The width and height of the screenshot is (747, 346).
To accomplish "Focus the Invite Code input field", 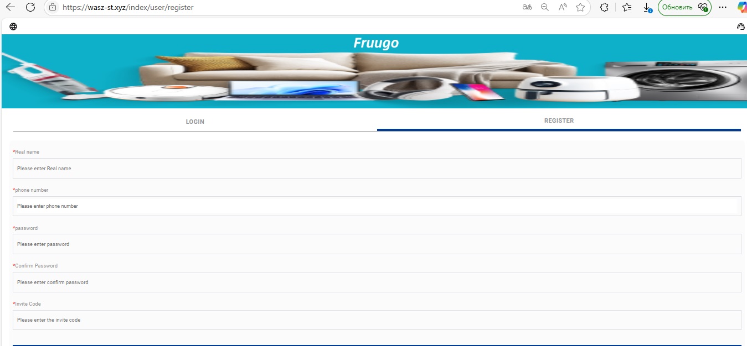I will tap(377, 320).
